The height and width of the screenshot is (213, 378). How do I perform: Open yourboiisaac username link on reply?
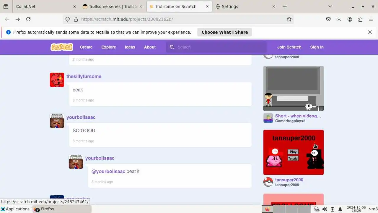tap(100, 158)
